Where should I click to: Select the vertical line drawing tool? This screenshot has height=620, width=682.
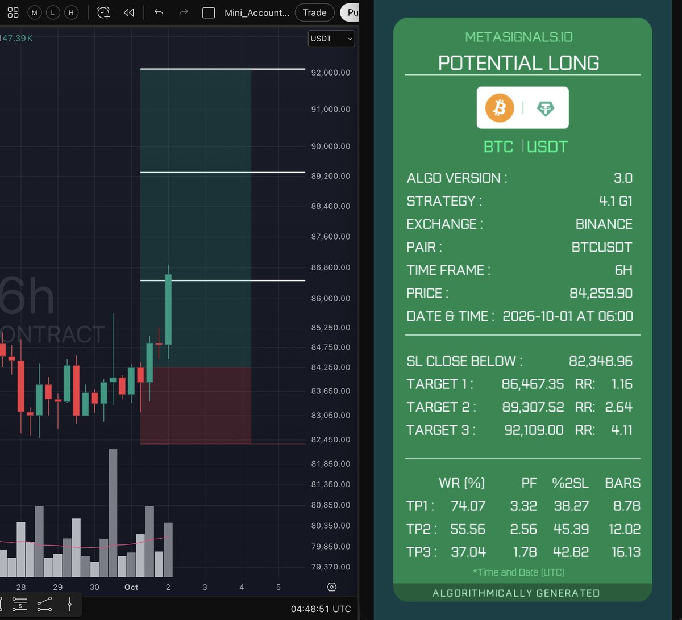(x=69, y=604)
